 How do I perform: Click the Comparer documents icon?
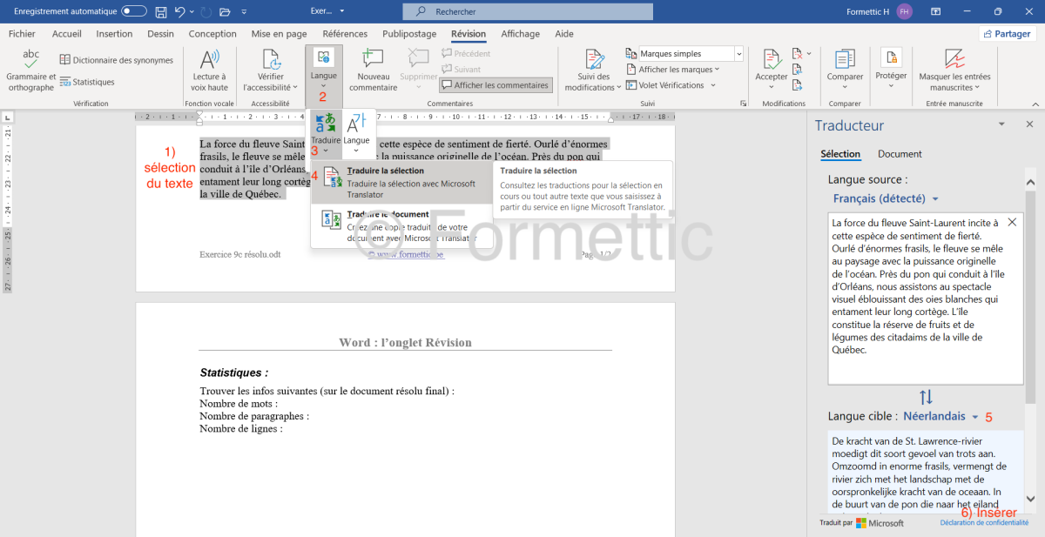845,61
